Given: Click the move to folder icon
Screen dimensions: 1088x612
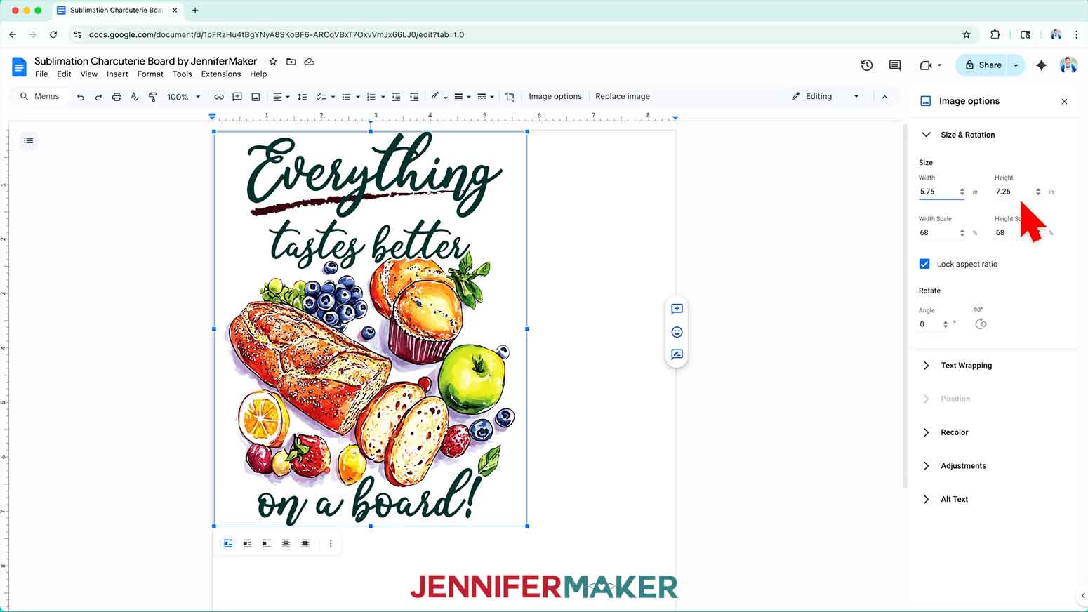Looking at the screenshot, I should tap(291, 62).
